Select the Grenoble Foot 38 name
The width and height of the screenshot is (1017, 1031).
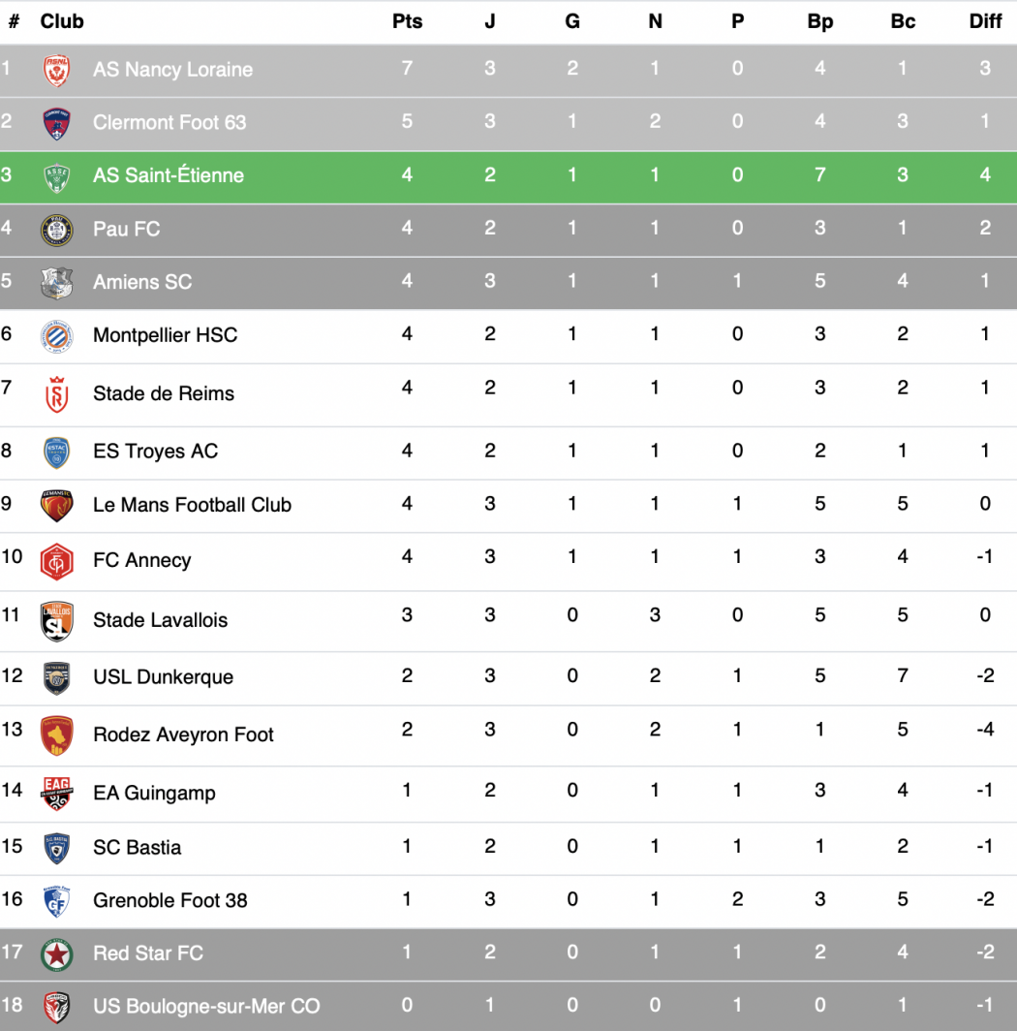pyautogui.click(x=170, y=900)
